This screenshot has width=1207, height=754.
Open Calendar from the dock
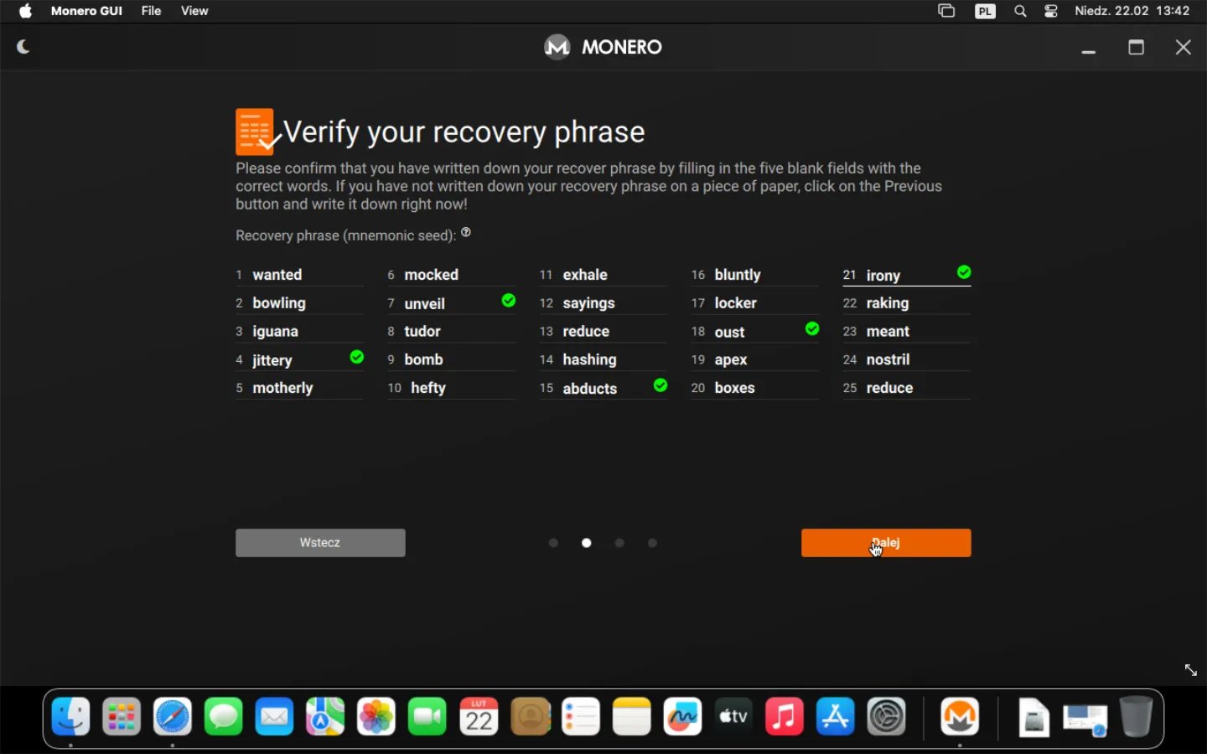(x=479, y=717)
